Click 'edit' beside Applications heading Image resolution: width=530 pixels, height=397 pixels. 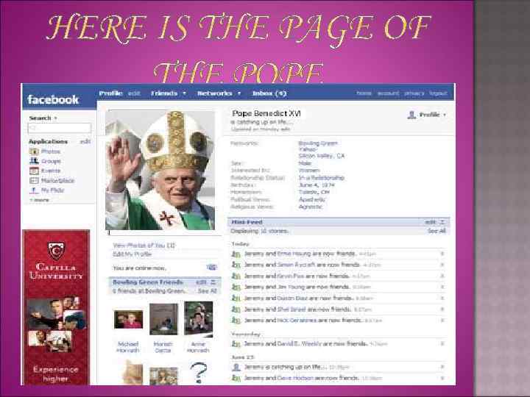[85, 141]
